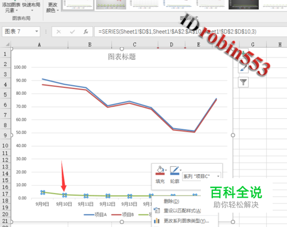
Task: Click the Outline pen icon
Action: point(174,171)
